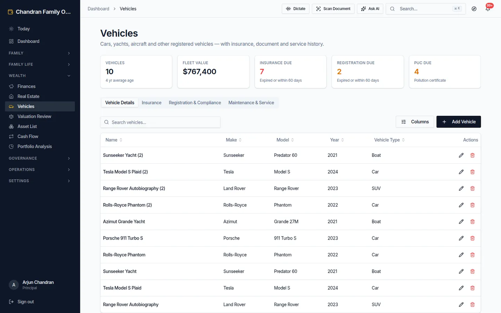Delete the Range Rover Autobiography (2) row
This screenshot has width=501, height=313.
(x=472, y=188)
